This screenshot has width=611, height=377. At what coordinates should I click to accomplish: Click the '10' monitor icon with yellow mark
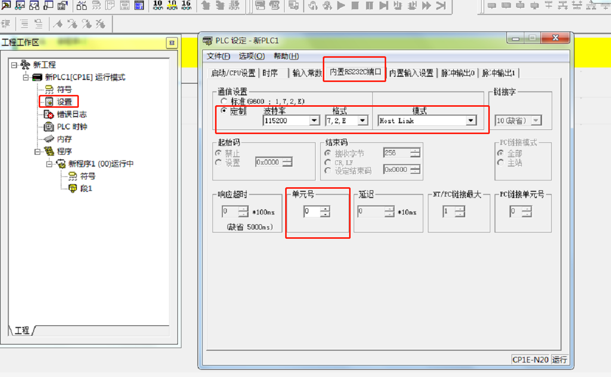point(172,5)
